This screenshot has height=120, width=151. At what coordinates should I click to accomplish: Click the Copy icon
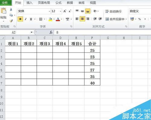pos(11,15)
